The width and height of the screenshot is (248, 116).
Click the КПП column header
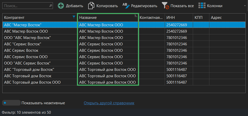point(201,17)
